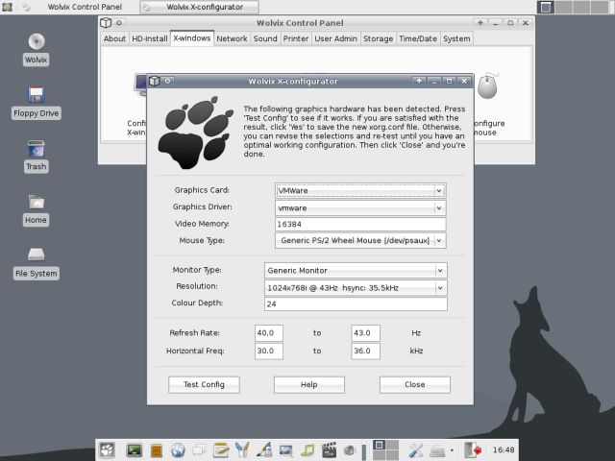
Task: Switch to the Printer tab
Action: (x=296, y=38)
